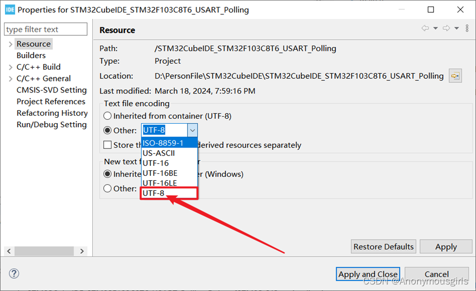Select C/C++ General in the tree

[x=44, y=78]
